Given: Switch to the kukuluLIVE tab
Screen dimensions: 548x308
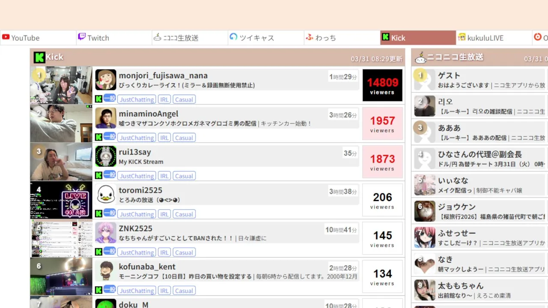Looking at the screenshot, I should (494, 38).
